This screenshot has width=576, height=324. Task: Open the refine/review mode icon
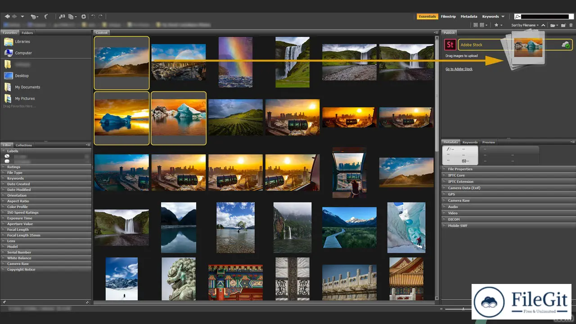72,17
